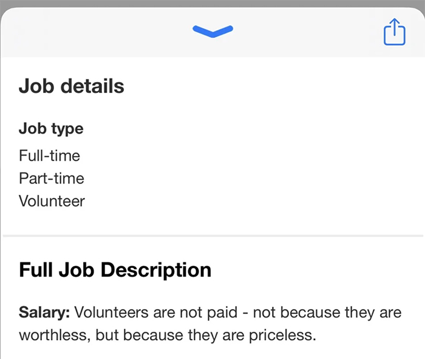Select the "Job type" label

(x=51, y=129)
